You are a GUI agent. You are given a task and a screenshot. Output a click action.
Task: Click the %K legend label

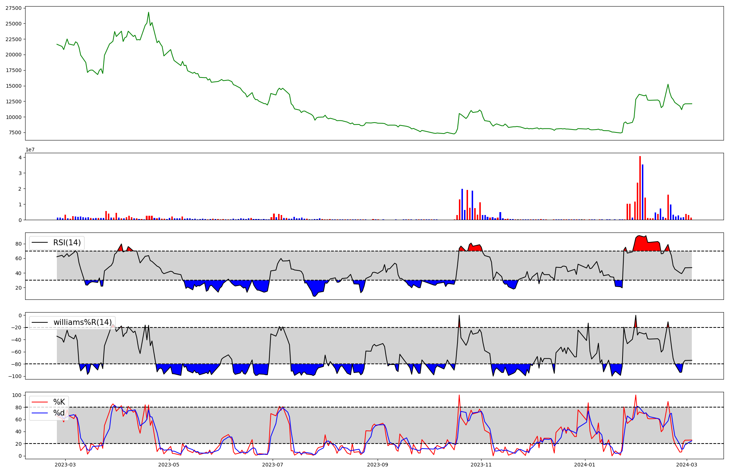(59, 402)
